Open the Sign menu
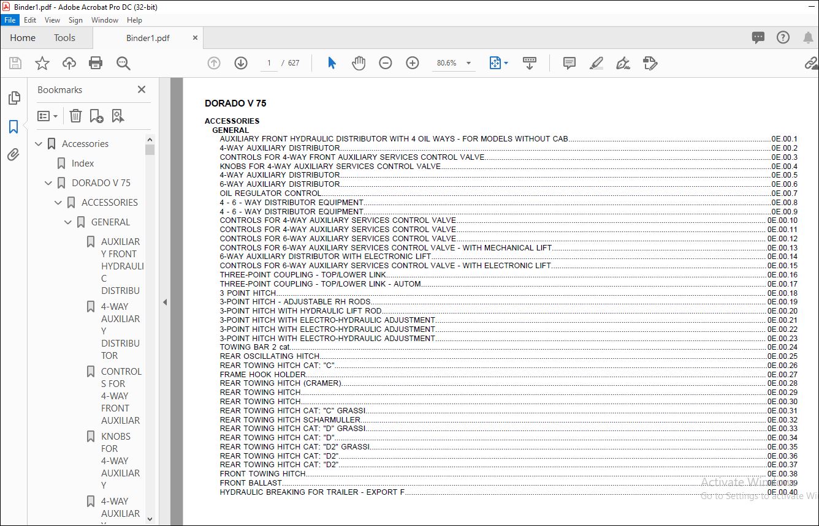Image resolution: width=819 pixels, height=526 pixels. coord(75,20)
